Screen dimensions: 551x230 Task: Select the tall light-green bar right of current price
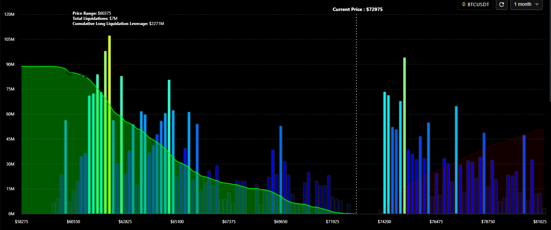(404, 137)
